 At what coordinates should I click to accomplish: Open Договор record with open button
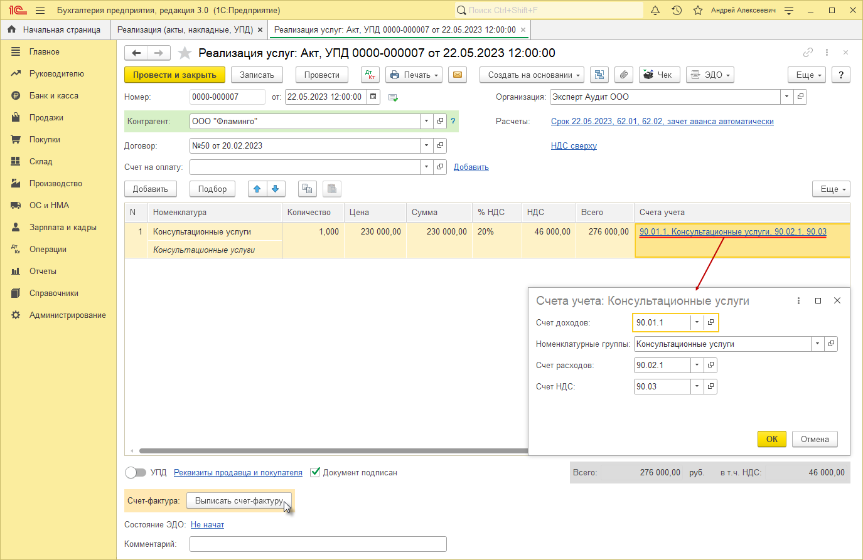pos(440,145)
